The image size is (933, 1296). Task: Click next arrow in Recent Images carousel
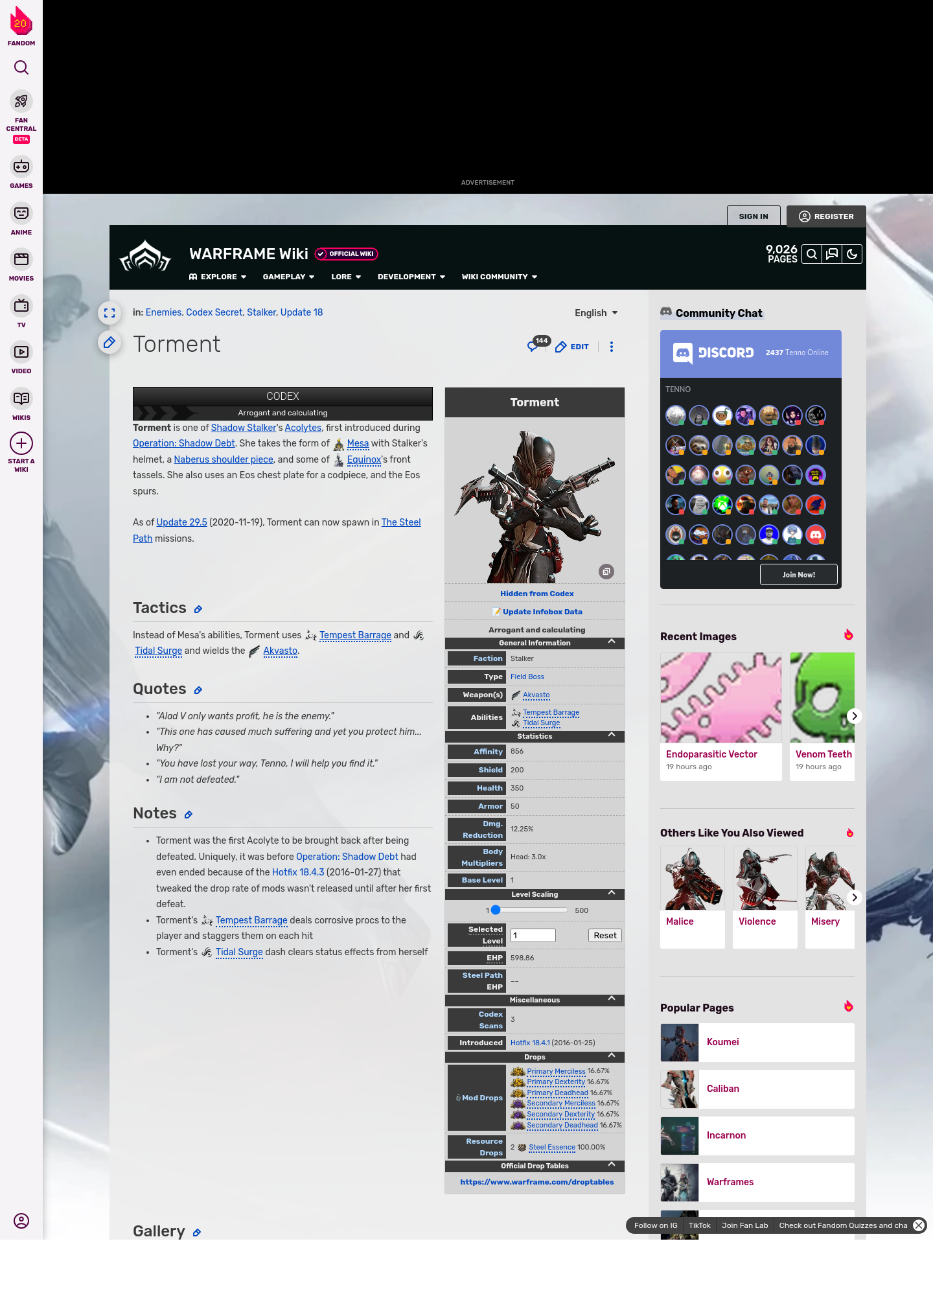[x=855, y=716]
